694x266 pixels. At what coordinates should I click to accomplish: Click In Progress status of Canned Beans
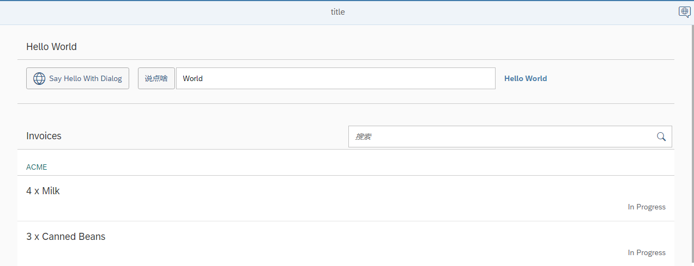tap(647, 252)
